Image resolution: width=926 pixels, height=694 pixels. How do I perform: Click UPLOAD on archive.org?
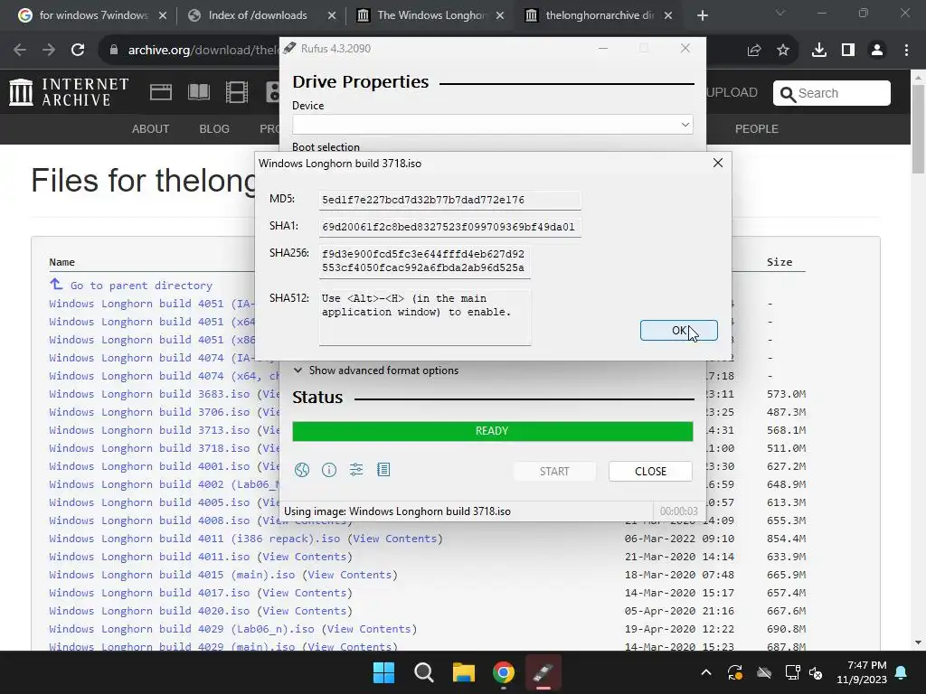[x=732, y=93]
